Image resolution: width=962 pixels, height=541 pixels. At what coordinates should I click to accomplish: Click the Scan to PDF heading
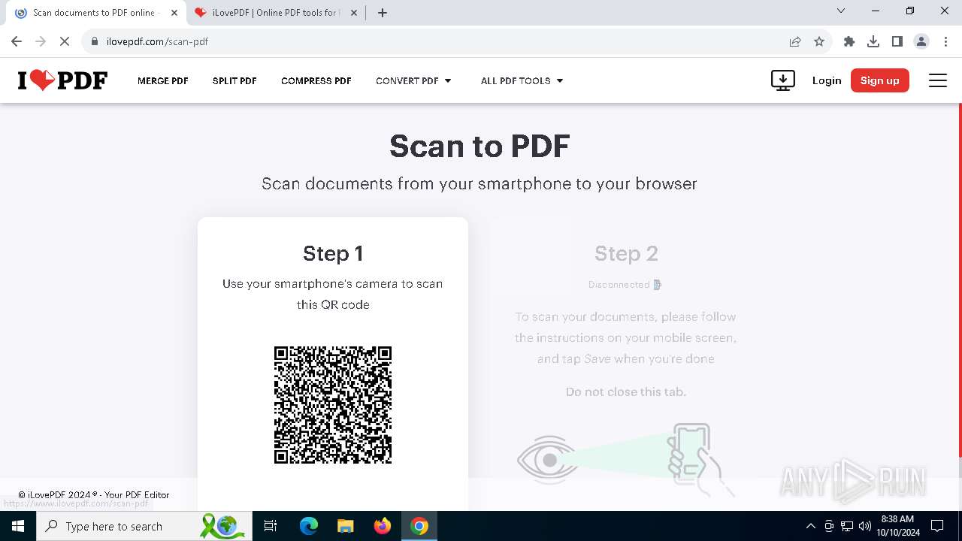click(479, 146)
